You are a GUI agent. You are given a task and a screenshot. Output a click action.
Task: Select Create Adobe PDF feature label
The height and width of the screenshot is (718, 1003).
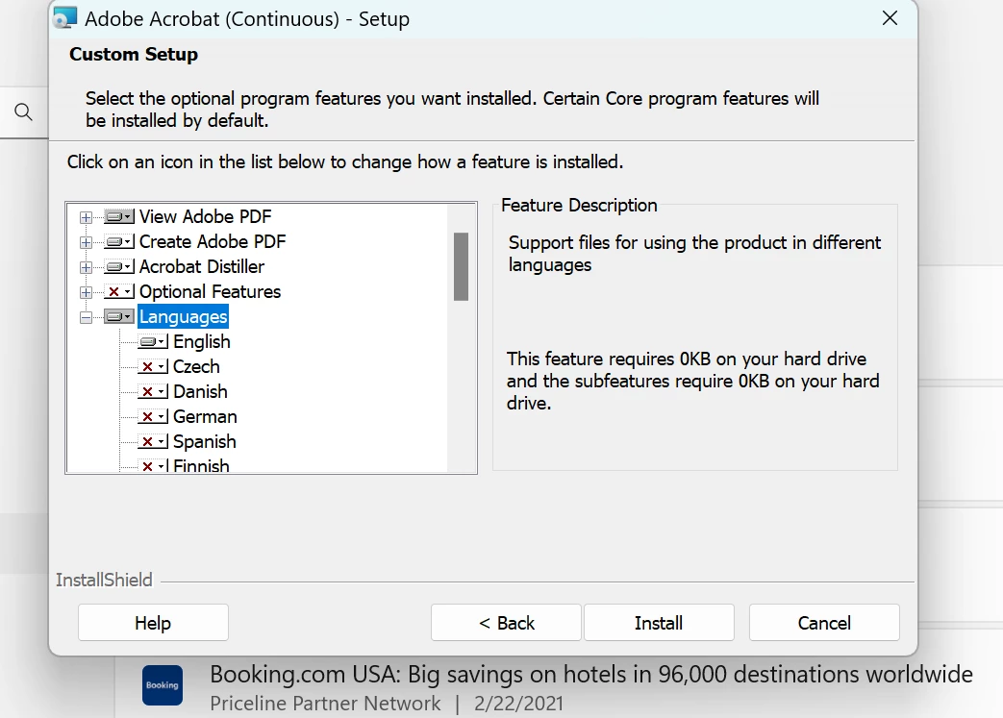pyautogui.click(x=213, y=241)
